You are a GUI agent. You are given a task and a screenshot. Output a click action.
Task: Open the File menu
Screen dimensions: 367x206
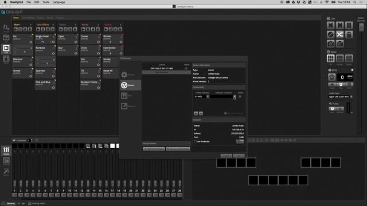[29, 2]
